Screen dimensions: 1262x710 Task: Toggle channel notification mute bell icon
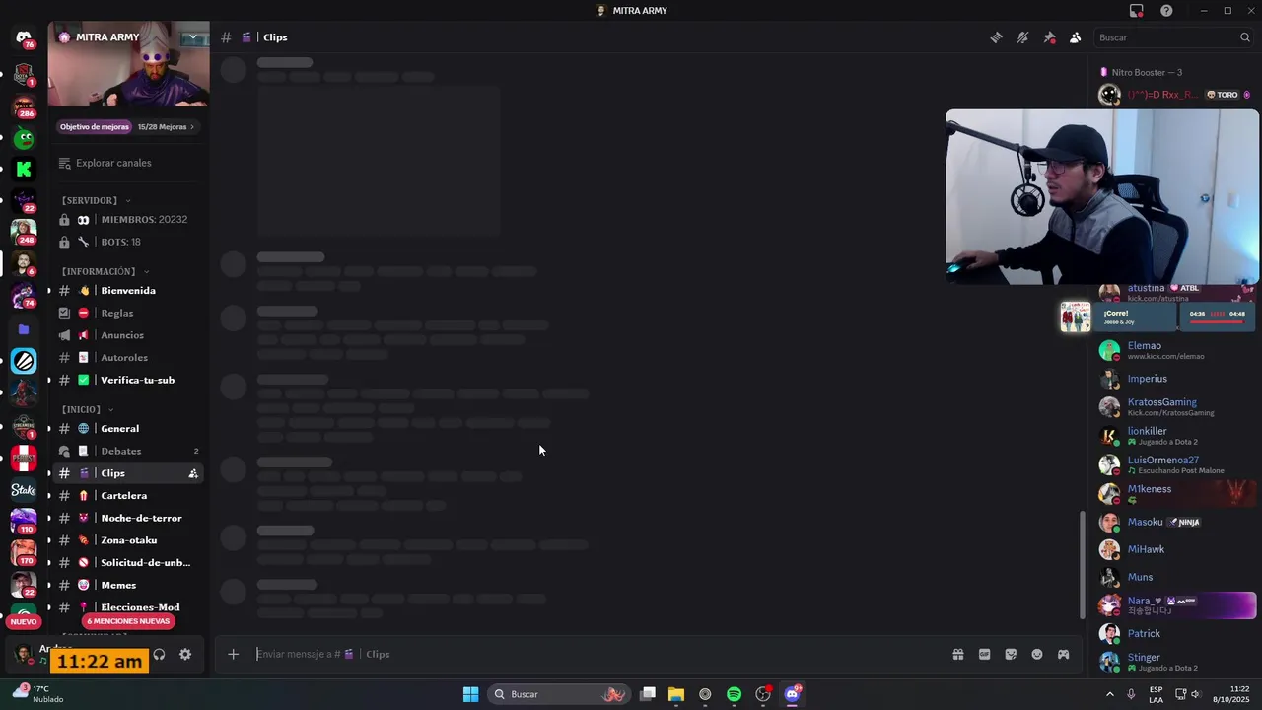click(x=1023, y=37)
